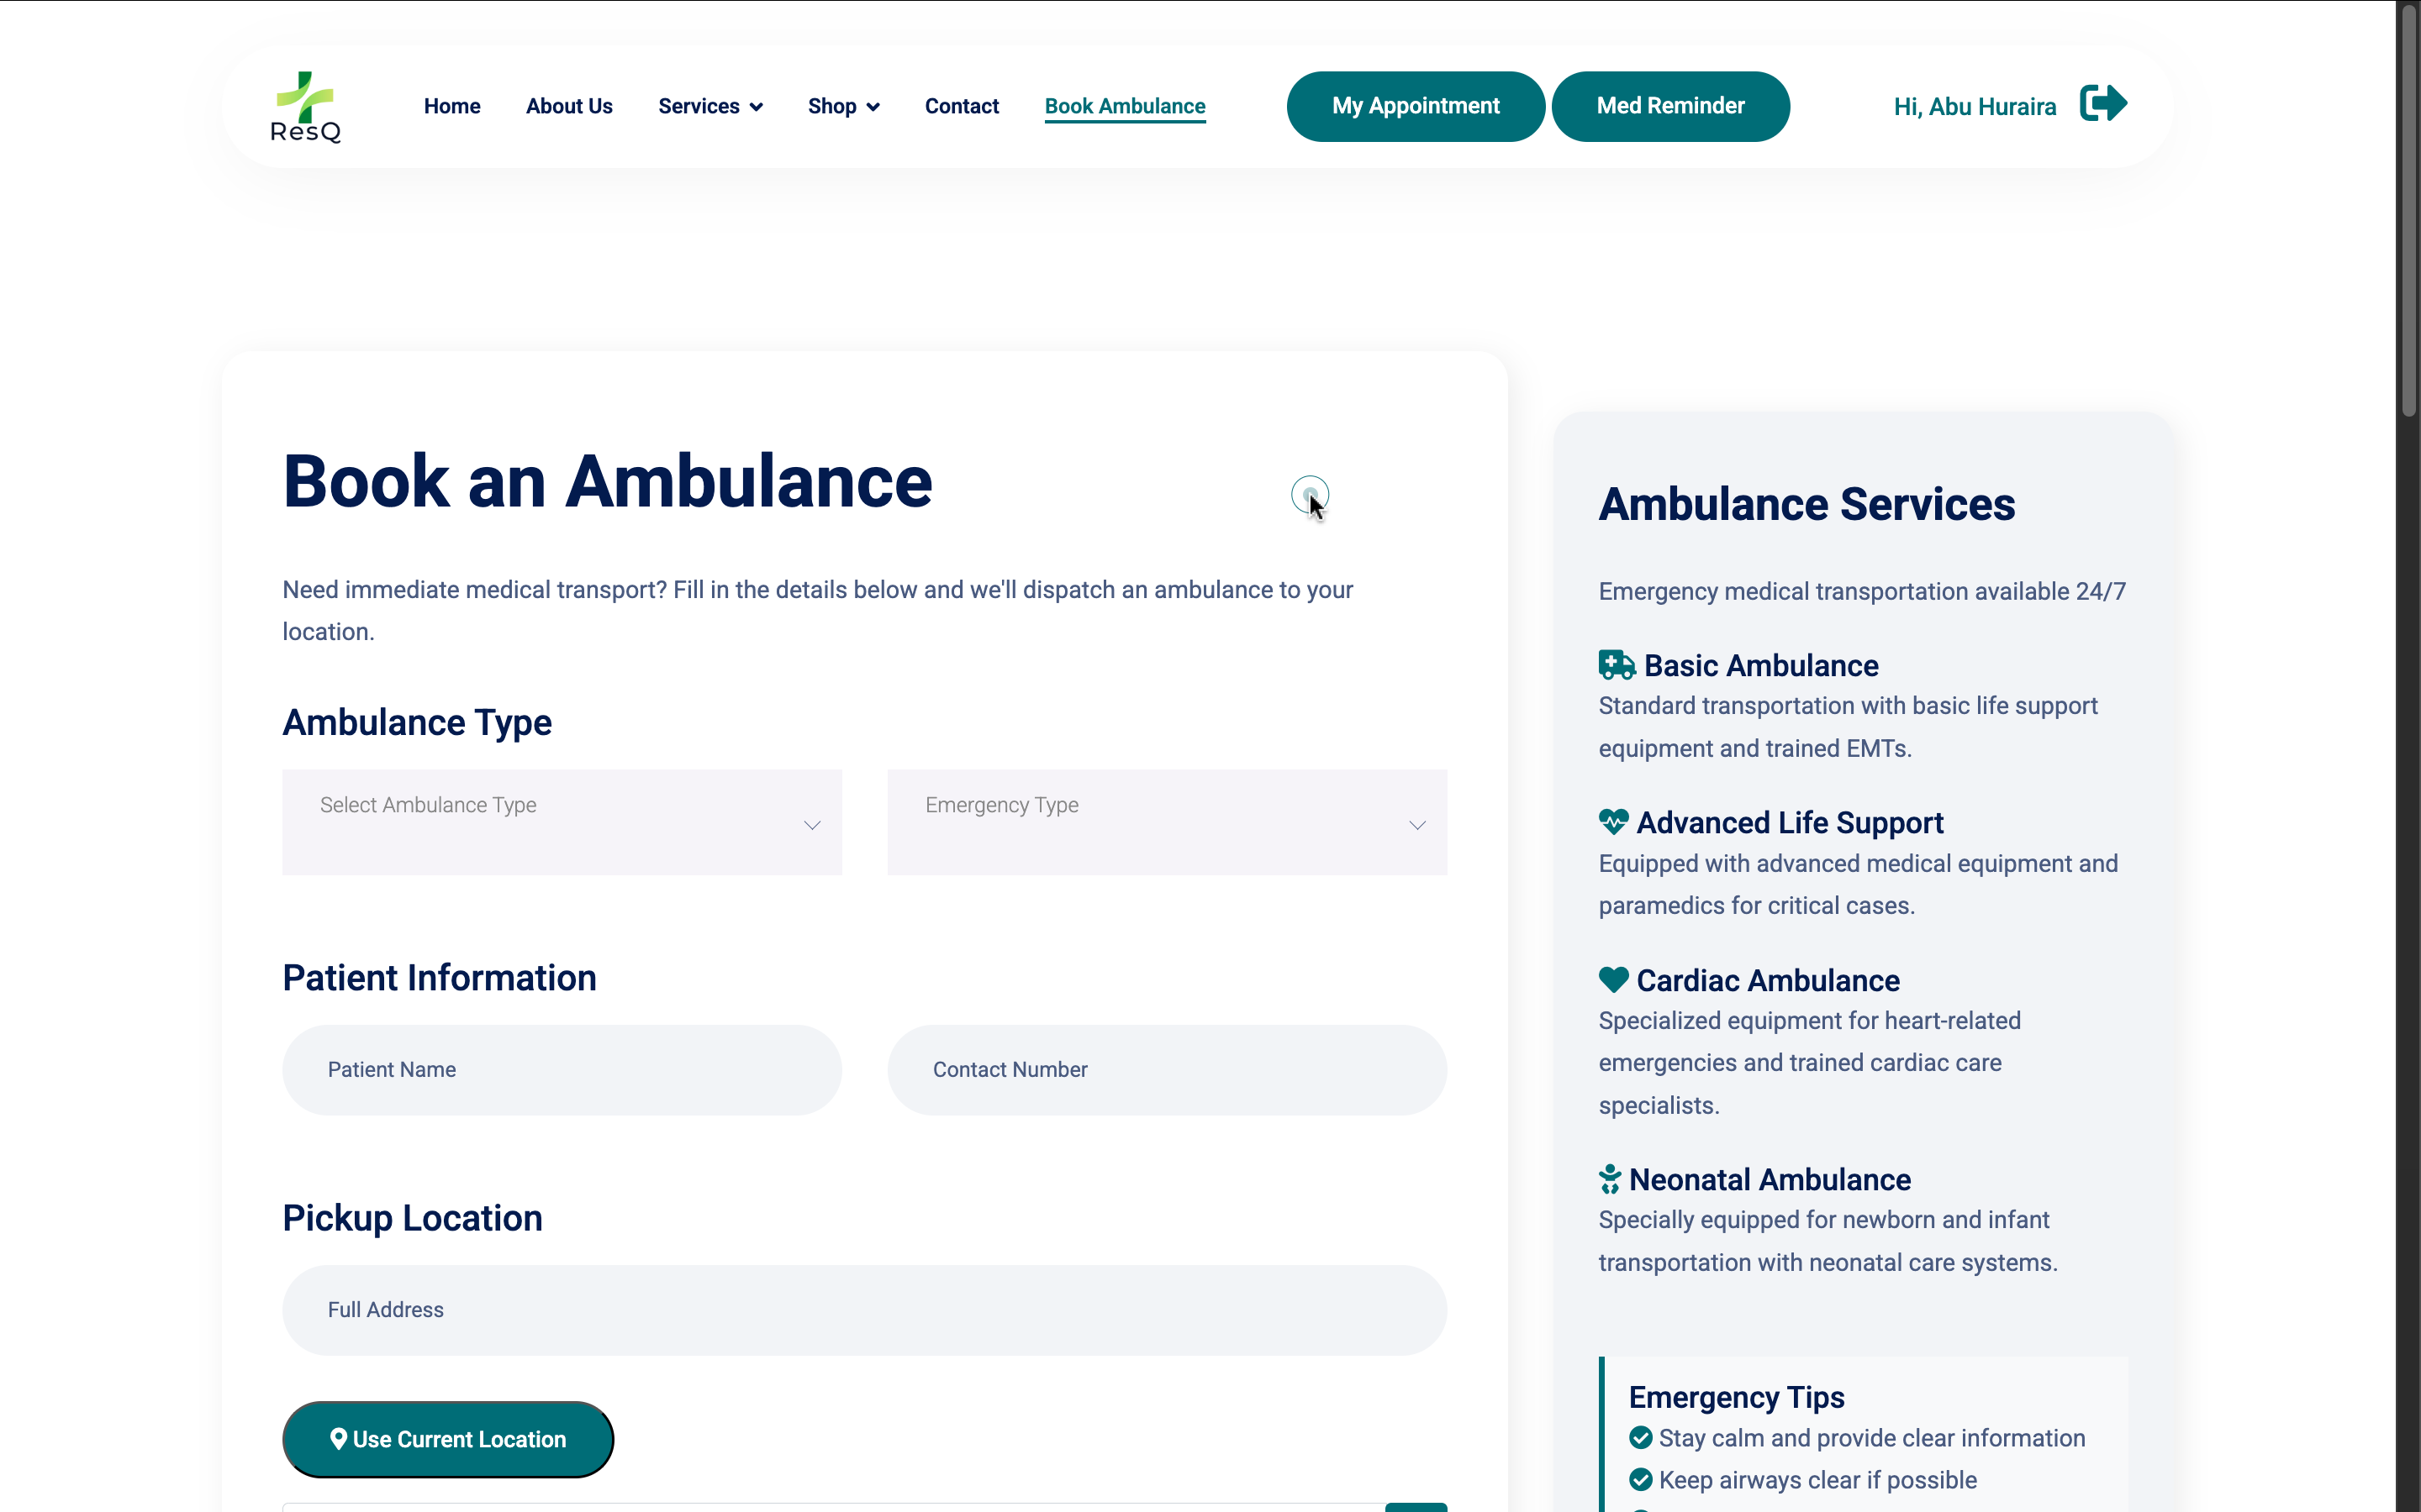
Task: Click the Neonatal Ambulance baby icon
Action: 1609,1179
